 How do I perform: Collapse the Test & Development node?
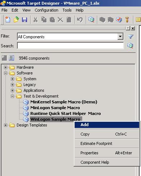click(x=12, y=96)
